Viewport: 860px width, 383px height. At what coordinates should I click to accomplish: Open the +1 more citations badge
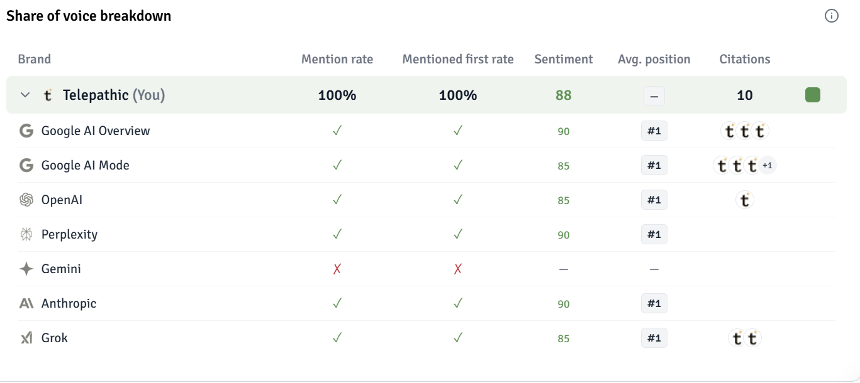tap(767, 166)
